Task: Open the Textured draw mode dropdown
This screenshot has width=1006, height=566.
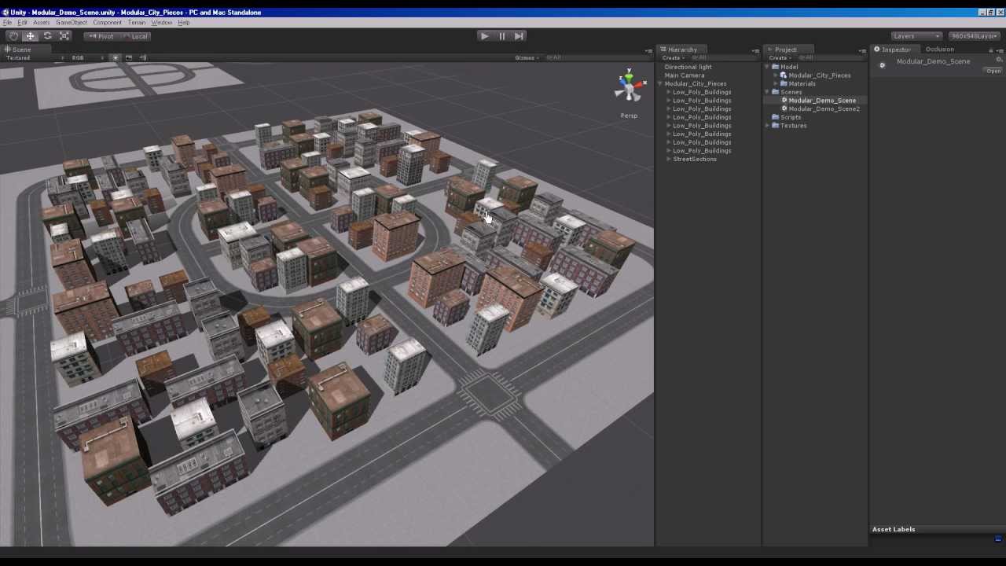Action: [35, 57]
